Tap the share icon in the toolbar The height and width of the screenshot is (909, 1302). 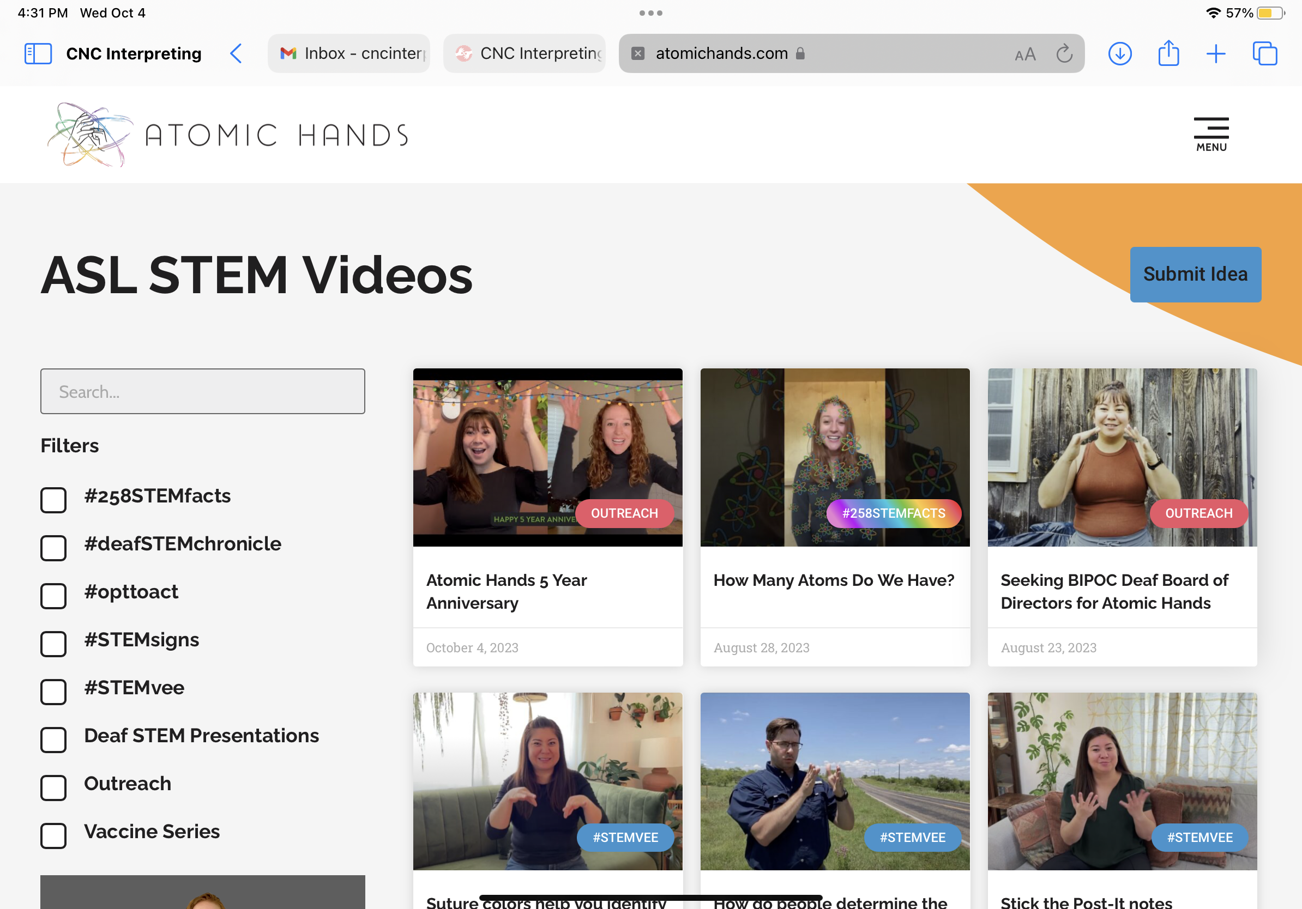pos(1168,54)
